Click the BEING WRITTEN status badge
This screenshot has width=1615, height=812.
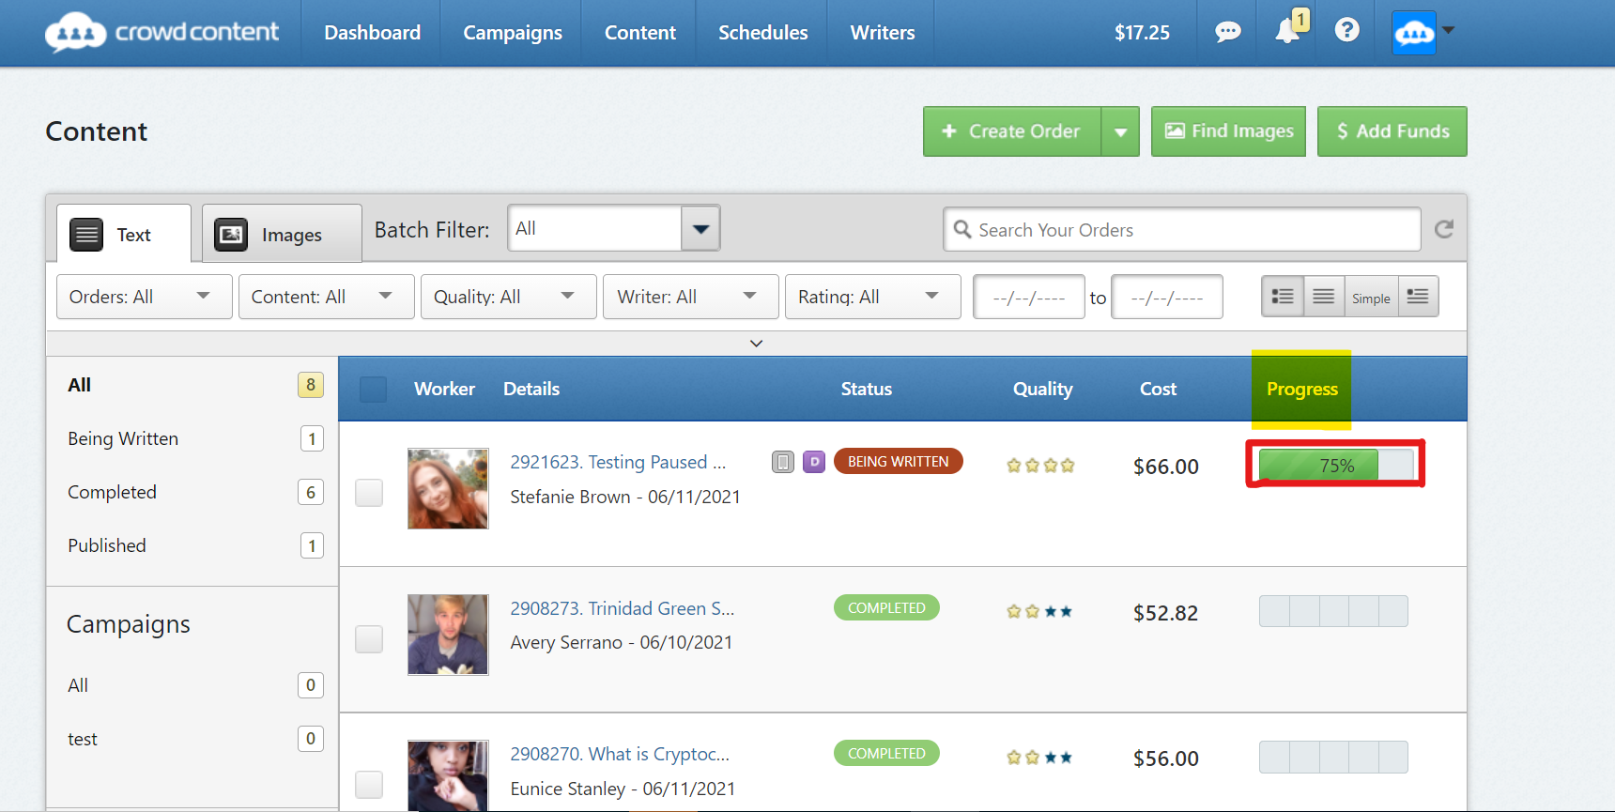point(898,461)
